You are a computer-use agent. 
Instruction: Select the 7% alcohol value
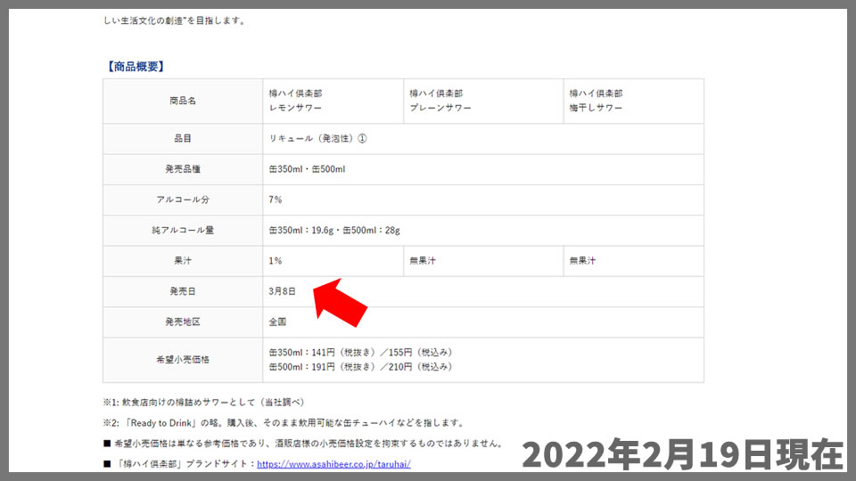(x=276, y=200)
